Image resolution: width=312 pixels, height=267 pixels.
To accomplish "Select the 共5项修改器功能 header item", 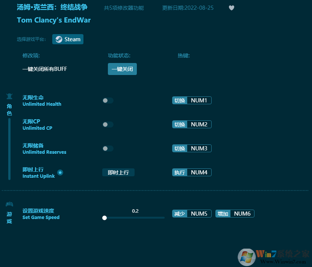I will pos(123,7).
